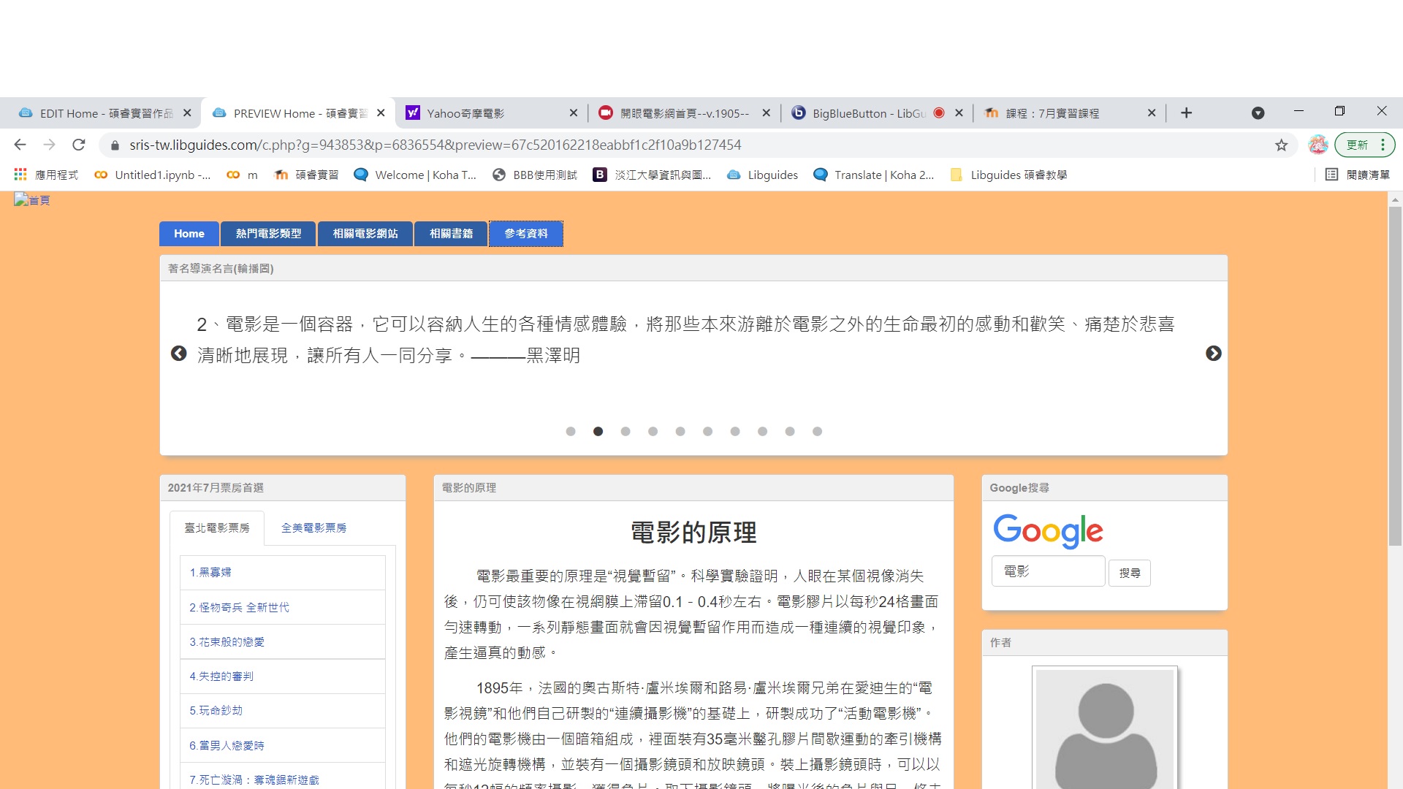Advance to the next carousel quote arrow

[1213, 354]
